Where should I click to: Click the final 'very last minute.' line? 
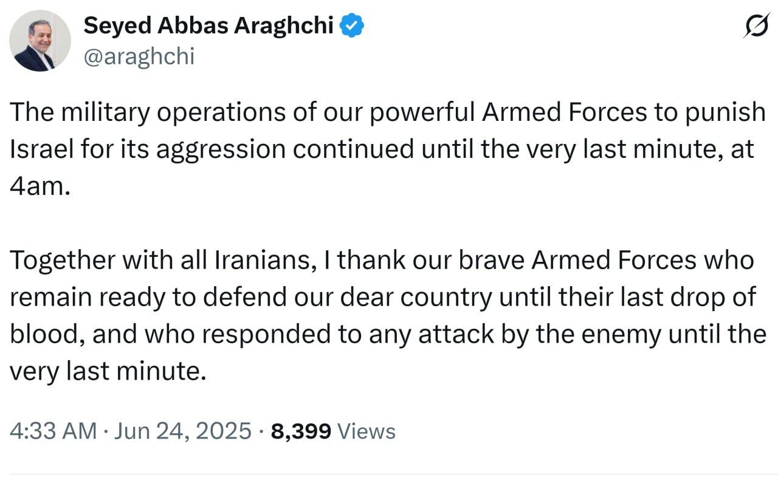104,371
